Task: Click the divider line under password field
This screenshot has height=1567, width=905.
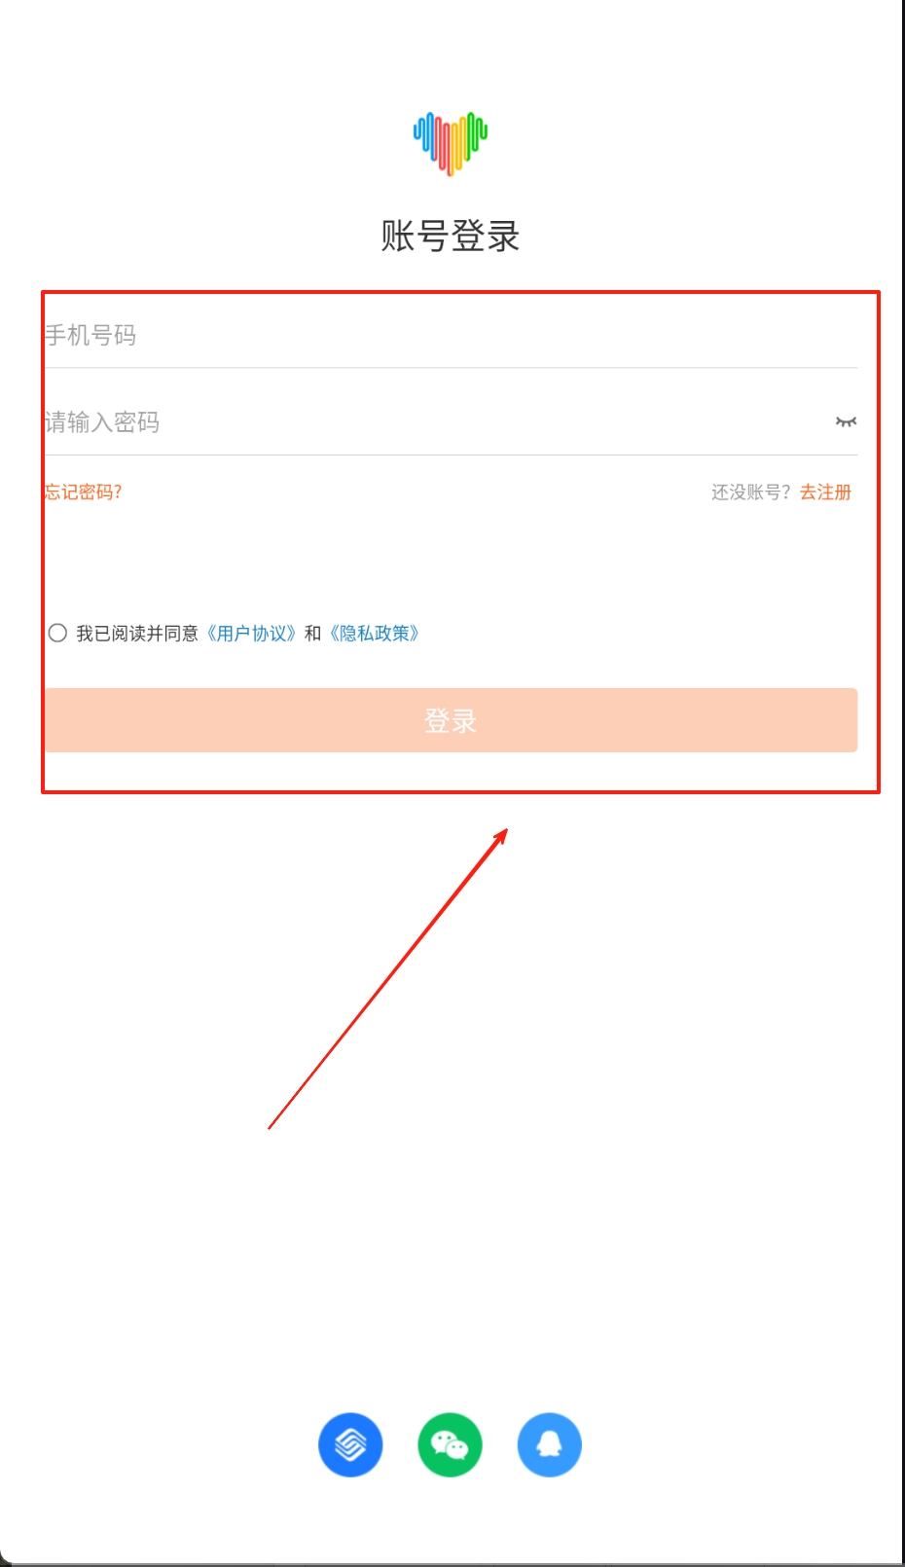Action: tap(451, 455)
